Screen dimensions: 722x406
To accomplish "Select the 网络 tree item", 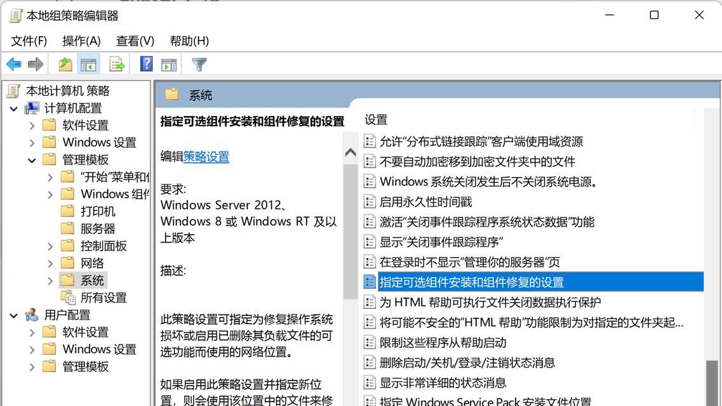I will (x=92, y=263).
